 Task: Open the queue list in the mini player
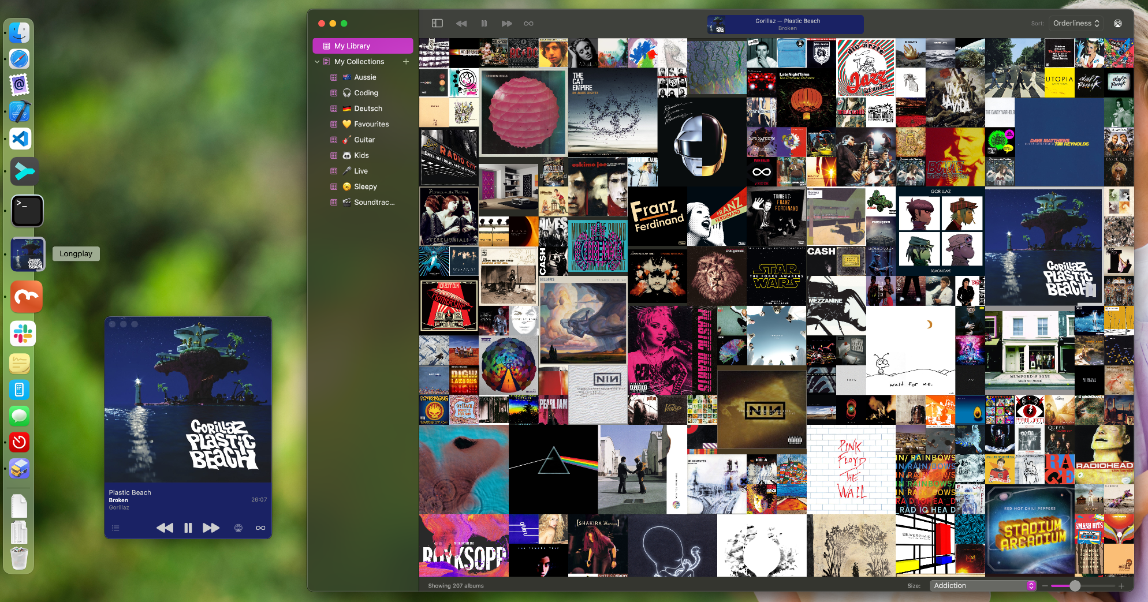point(115,528)
